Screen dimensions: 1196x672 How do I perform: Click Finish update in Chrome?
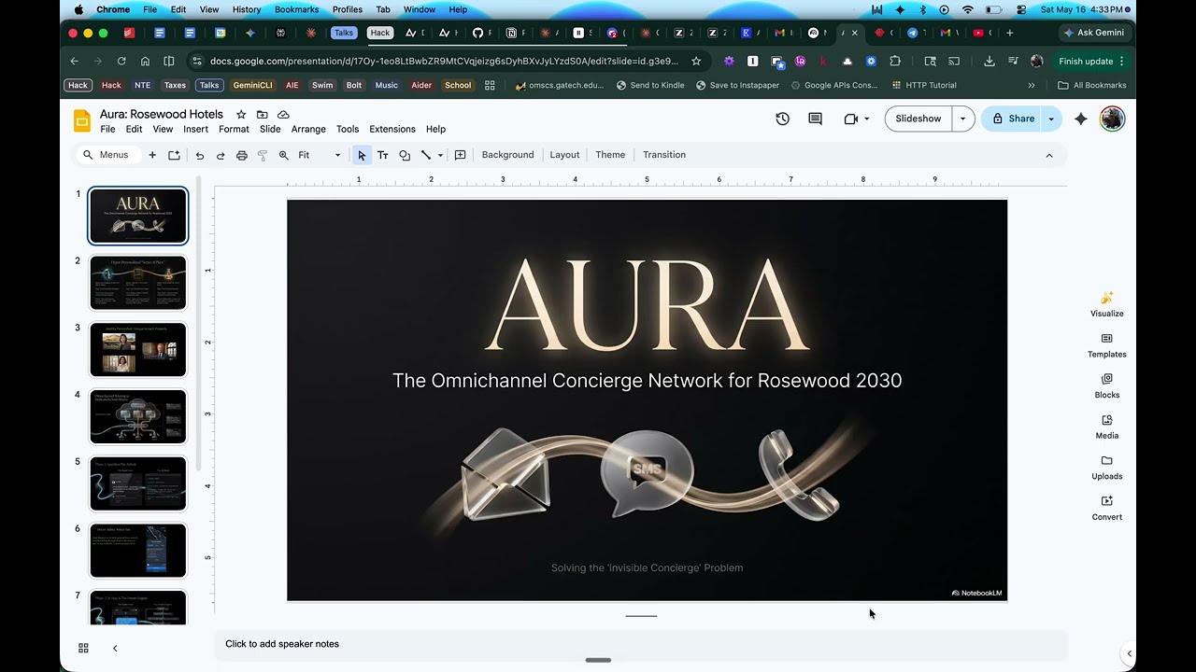pos(1091,61)
